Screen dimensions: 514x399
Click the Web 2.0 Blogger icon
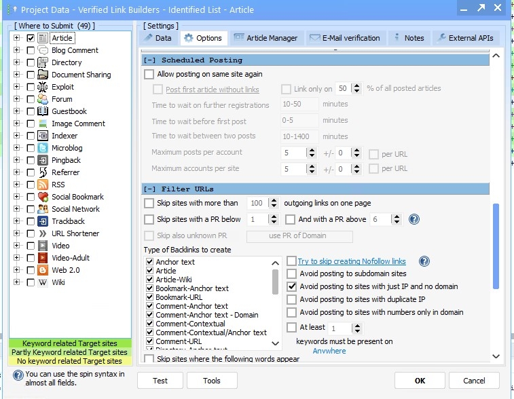(43, 270)
